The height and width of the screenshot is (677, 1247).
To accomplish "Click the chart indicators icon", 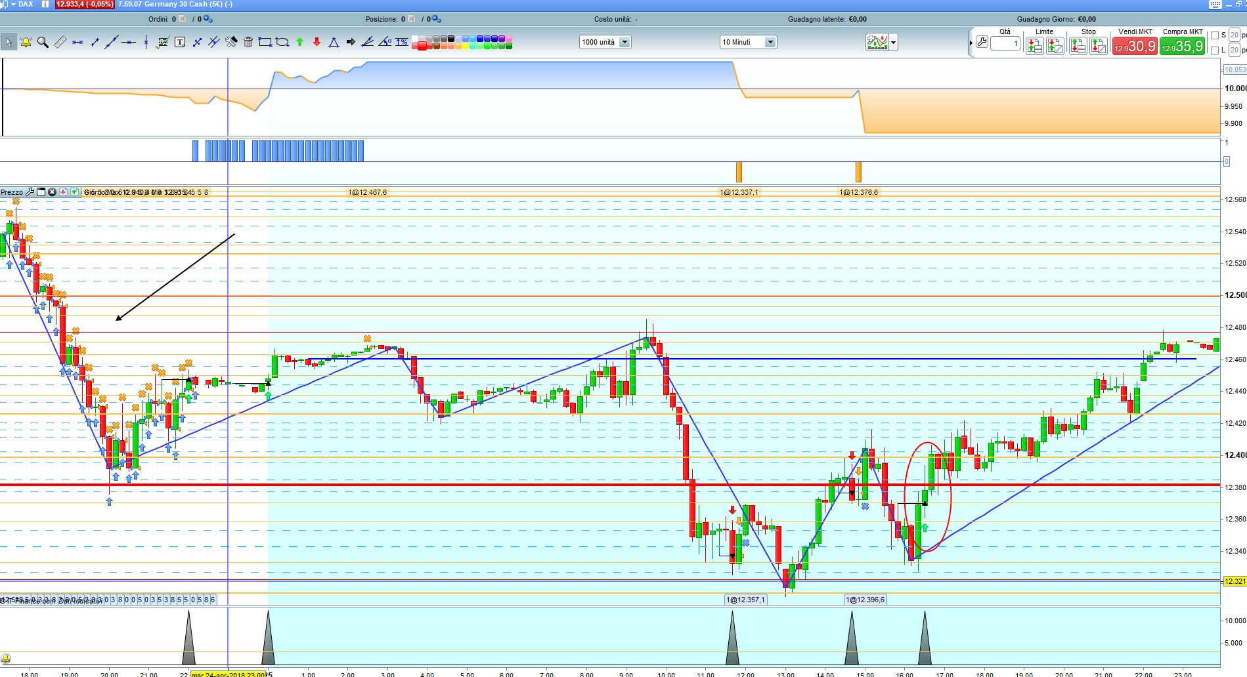I will click(x=877, y=43).
